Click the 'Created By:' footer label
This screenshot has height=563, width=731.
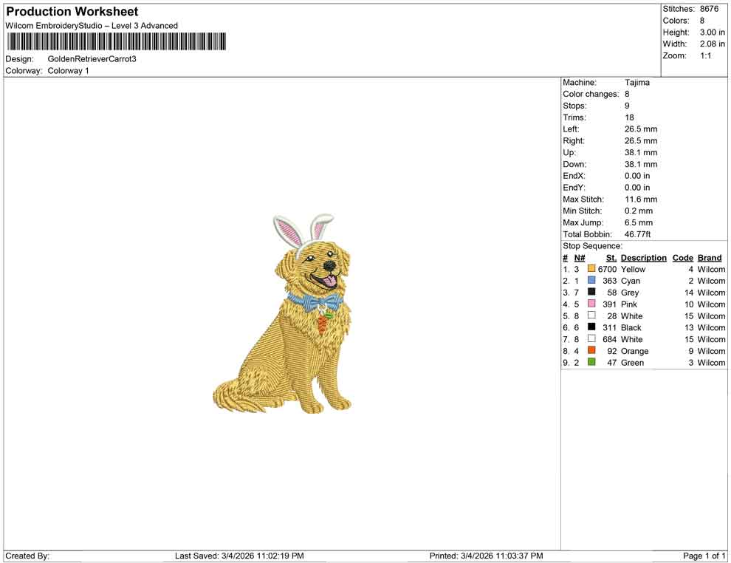[x=27, y=556]
